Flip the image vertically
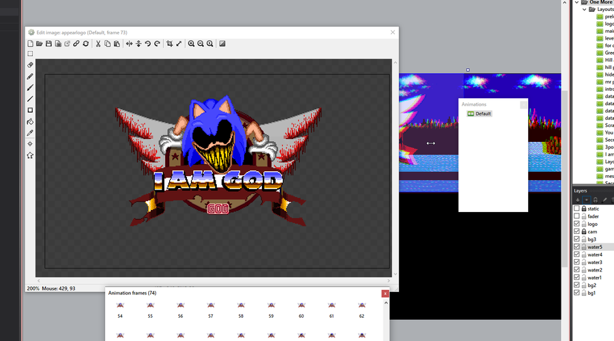This screenshot has width=614, height=341. [138, 44]
